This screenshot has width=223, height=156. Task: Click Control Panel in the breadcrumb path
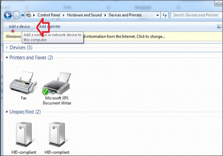49,15
